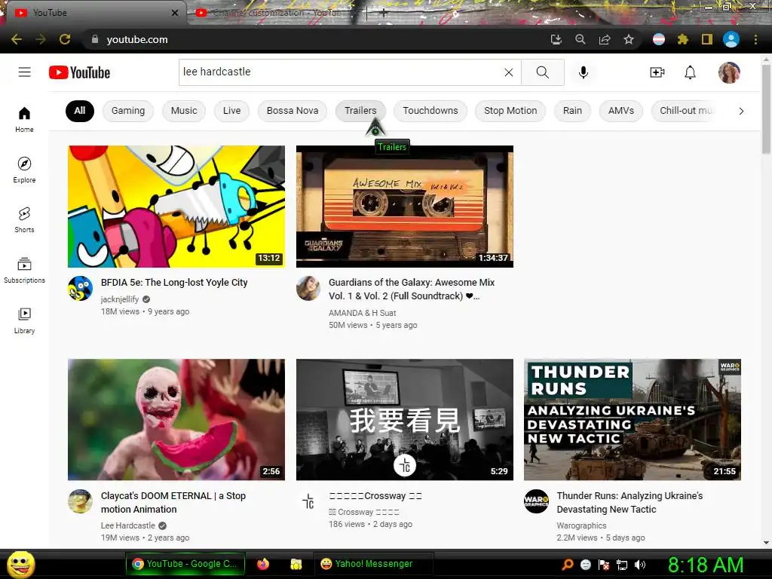Bookmark this page with star icon

(x=629, y=39)
